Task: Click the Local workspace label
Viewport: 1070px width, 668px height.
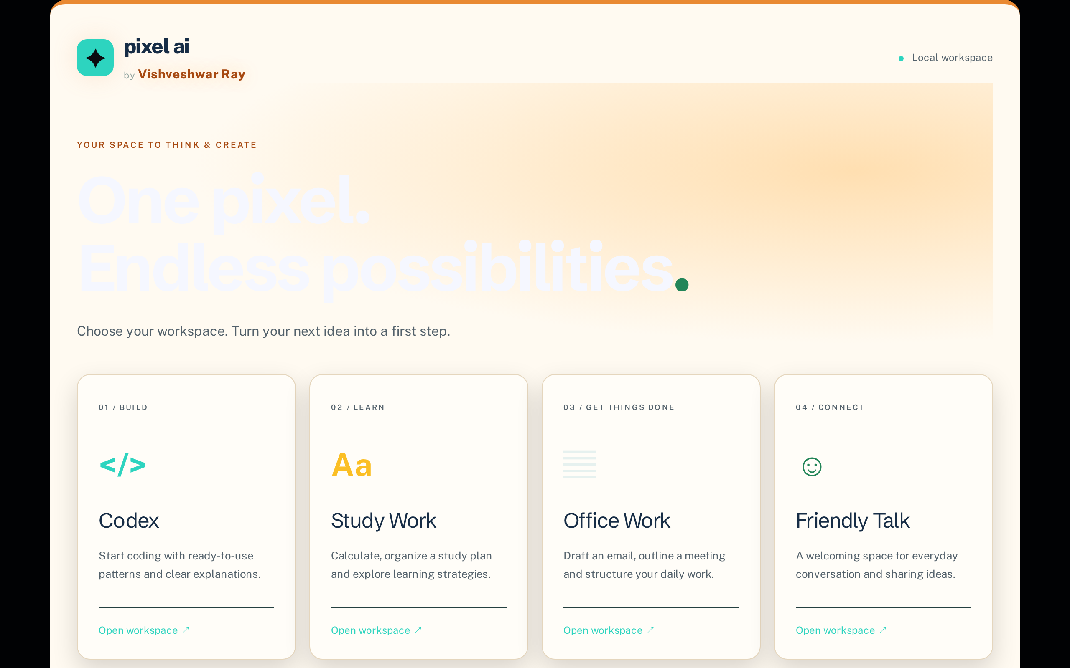Action: (952, 58)
